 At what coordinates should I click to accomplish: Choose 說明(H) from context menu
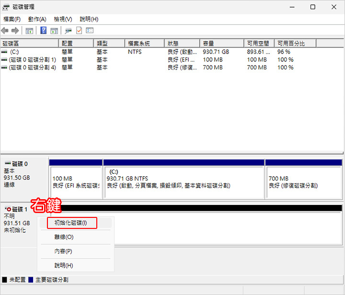[76, 265]
